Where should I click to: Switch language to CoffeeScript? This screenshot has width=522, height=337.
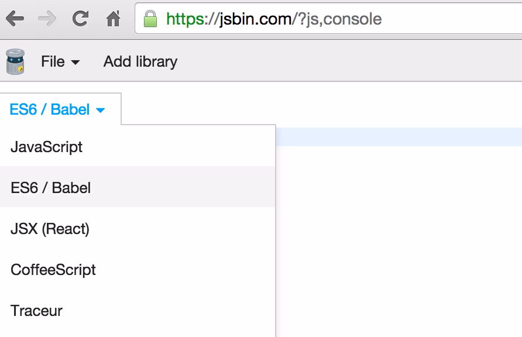point(53,270)
